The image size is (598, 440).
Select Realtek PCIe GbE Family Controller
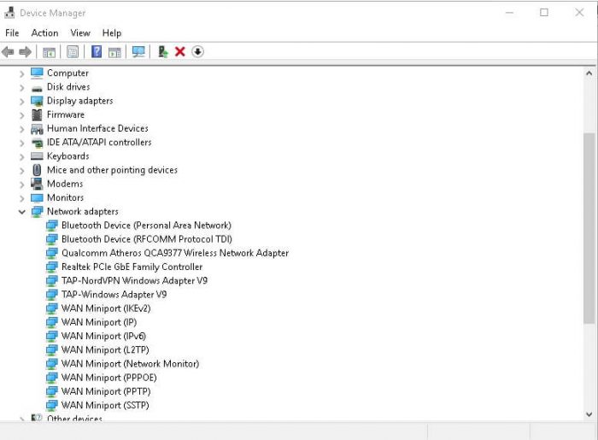pyautogui.click(x=132, y=267)
